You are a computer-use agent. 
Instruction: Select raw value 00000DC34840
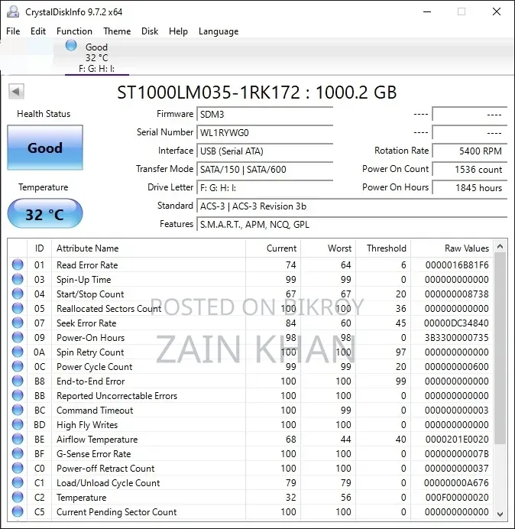coord(456,323)
